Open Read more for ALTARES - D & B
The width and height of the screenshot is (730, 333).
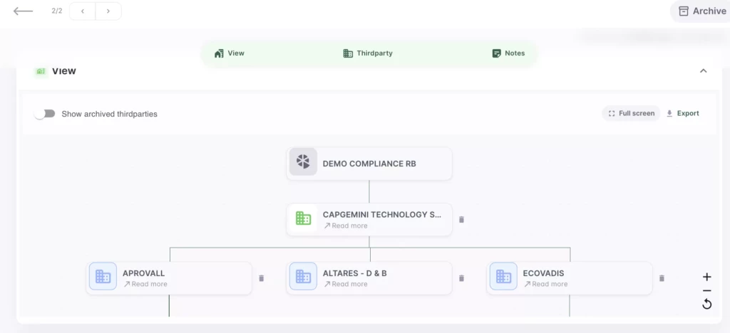click(346, 284)
